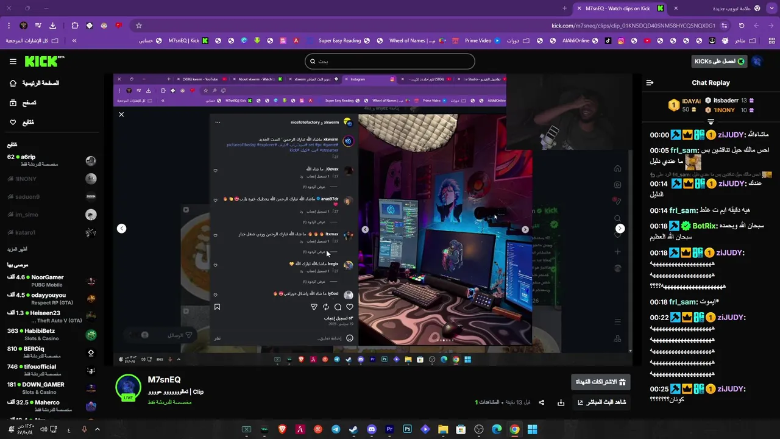Expand the bookmarks overflow chevron

click(x=74, y=41)
